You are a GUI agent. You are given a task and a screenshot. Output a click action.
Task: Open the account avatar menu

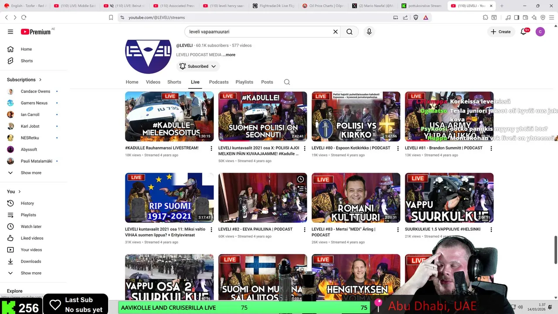[540, 32]
